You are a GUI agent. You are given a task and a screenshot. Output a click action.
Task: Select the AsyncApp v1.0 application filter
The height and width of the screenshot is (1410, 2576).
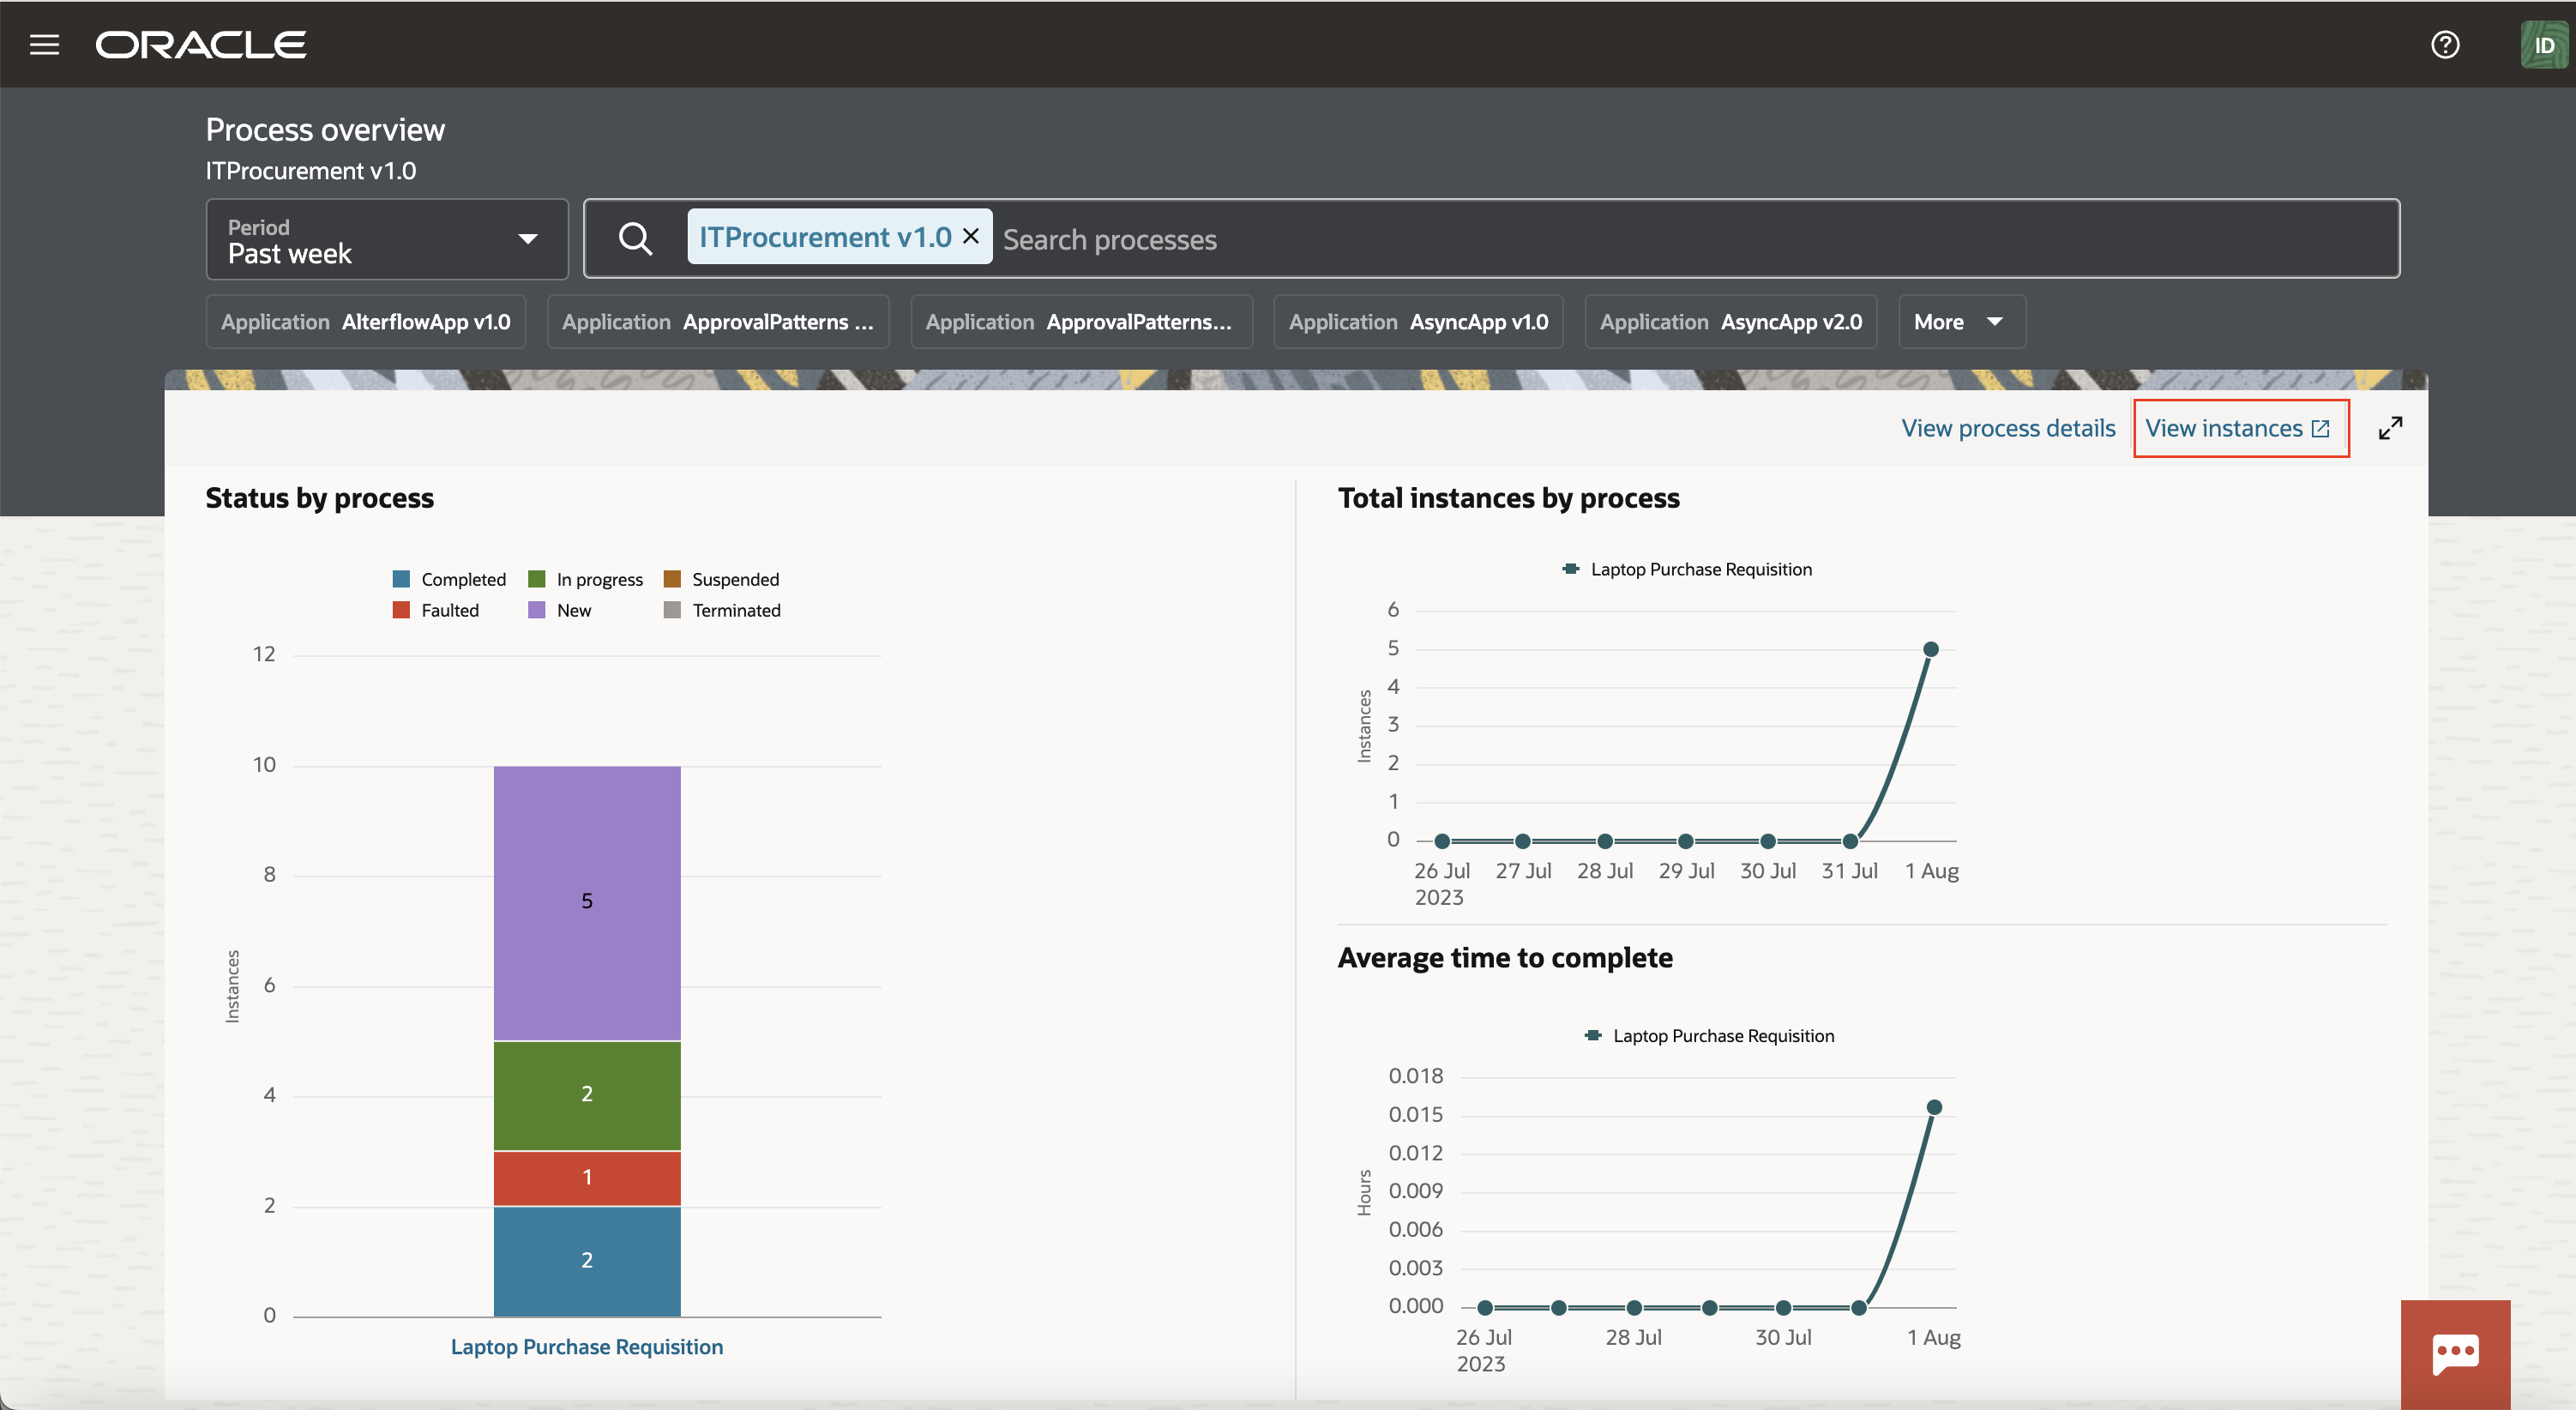coord(1418,321)
